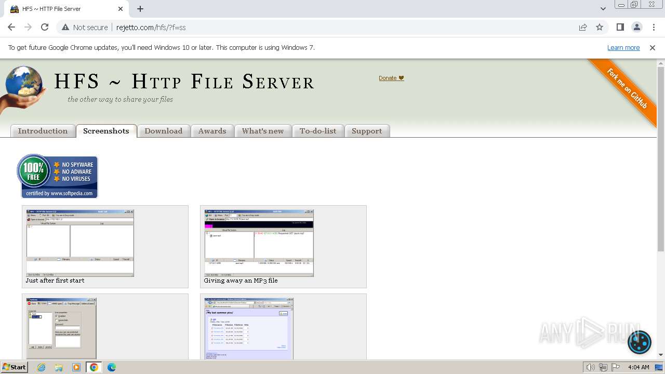Open the volume control in system tray

[590, 367]
